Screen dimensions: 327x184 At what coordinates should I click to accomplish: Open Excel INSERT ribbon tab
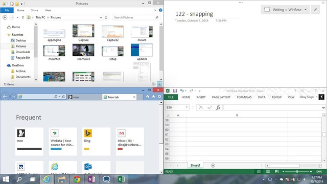(x=201, y=97)
